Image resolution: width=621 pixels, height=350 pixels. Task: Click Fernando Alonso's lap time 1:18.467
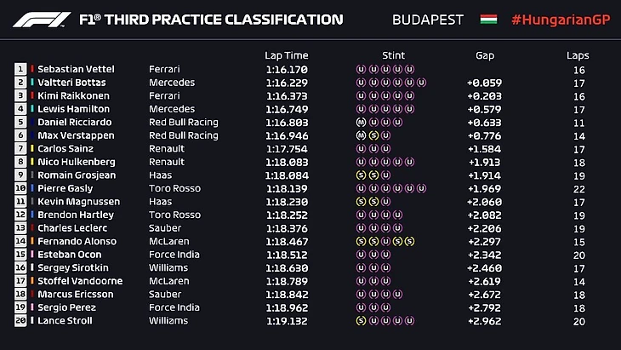pos(288,242)
